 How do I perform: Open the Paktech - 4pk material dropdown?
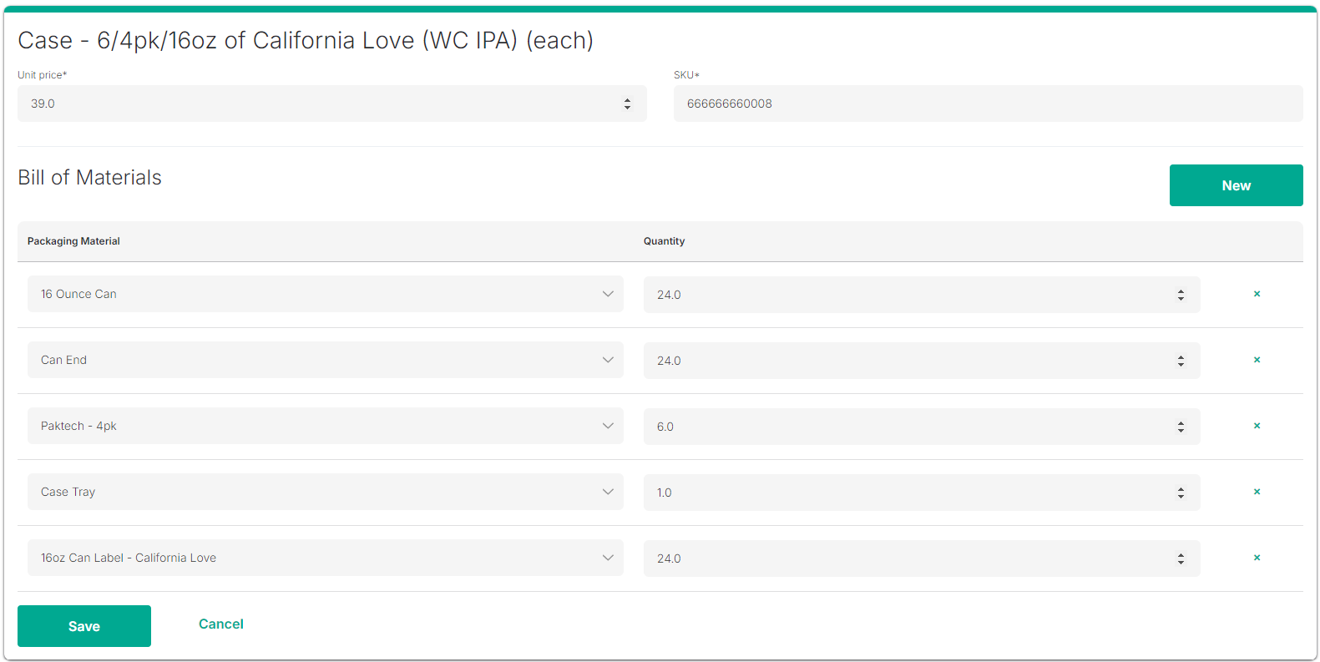point(326,426)
